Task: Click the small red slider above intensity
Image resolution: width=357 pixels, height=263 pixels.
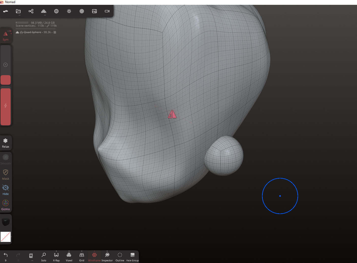Action: coord(6,80)
